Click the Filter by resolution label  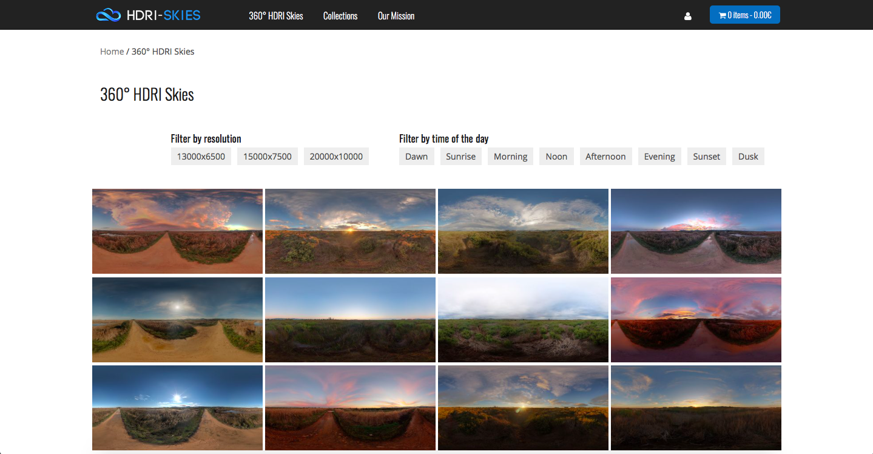(x=206, y=139)
